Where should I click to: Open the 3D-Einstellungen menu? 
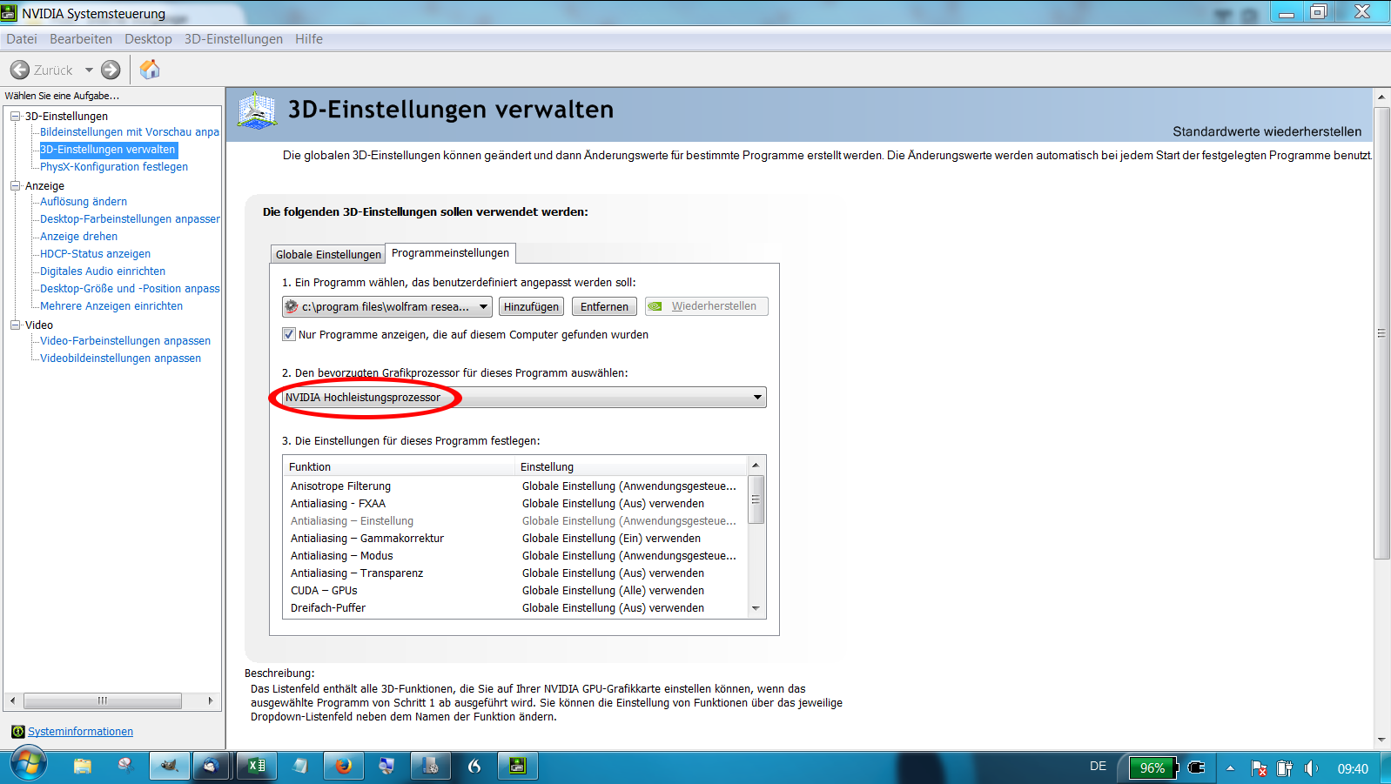pyautogui.click(x=233, y=39)
